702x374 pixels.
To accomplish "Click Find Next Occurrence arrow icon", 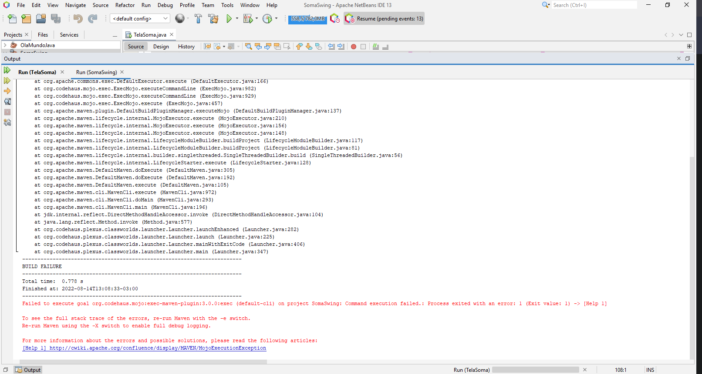I will pyautogui.click(x=268, y=47).
